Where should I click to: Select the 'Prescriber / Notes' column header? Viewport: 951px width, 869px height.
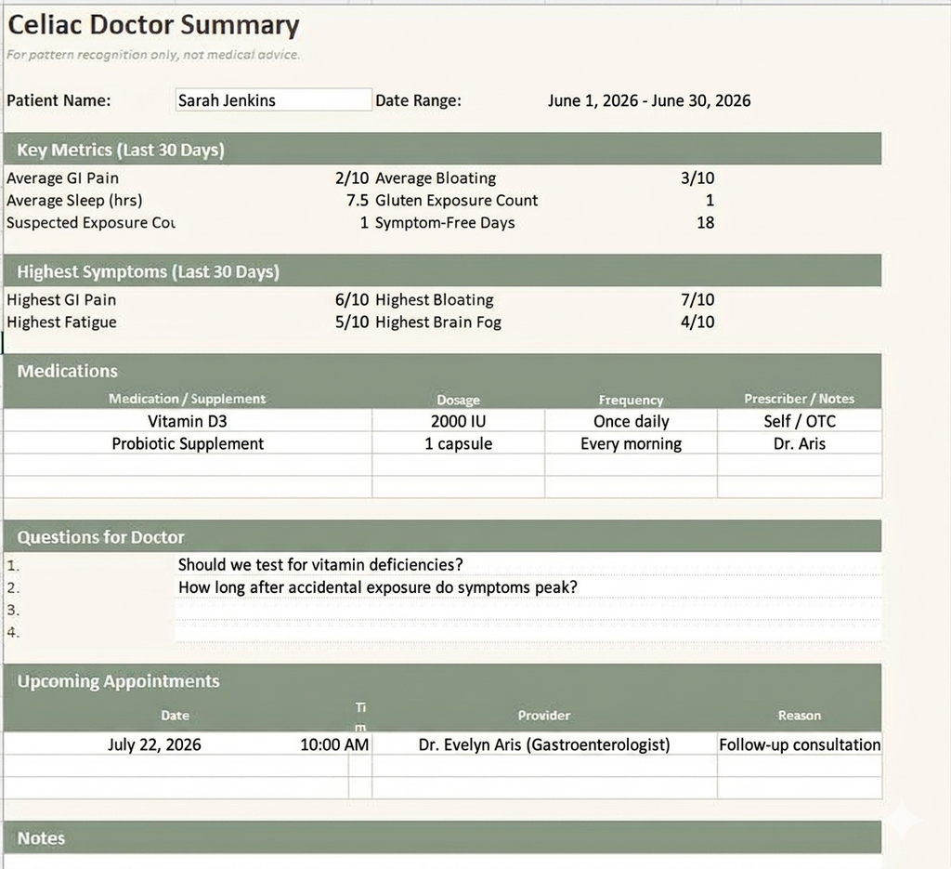click(800, 399)
